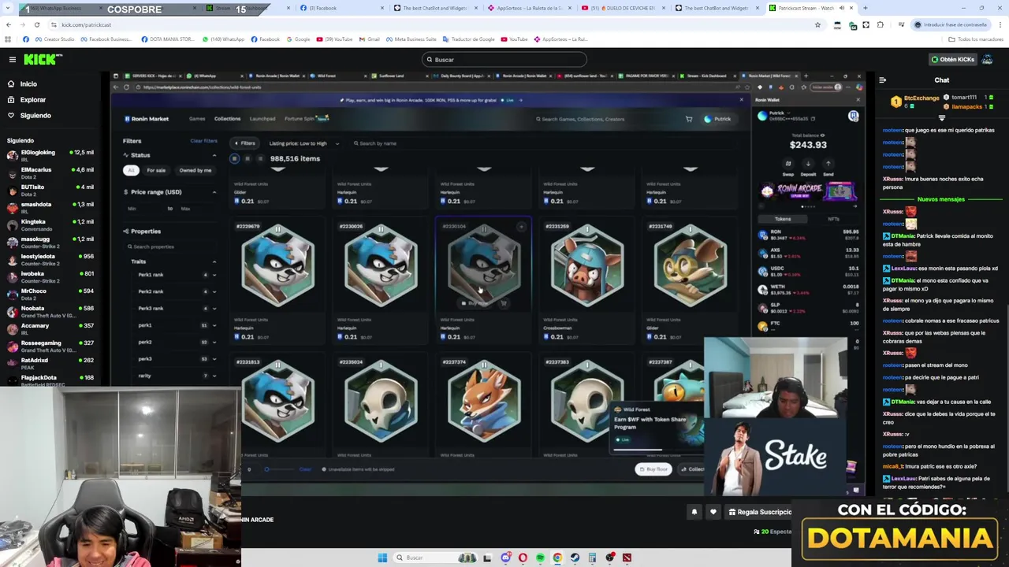Click the Windows Start button
This screenshot has height=567, width=1009.
(x=382, y=558)
